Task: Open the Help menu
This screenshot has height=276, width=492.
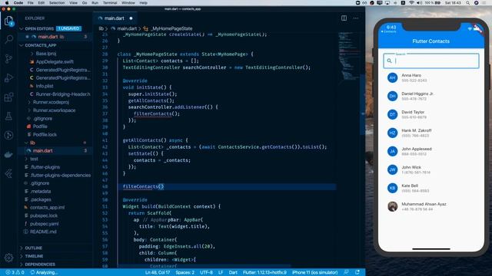Action: (144, 3)
